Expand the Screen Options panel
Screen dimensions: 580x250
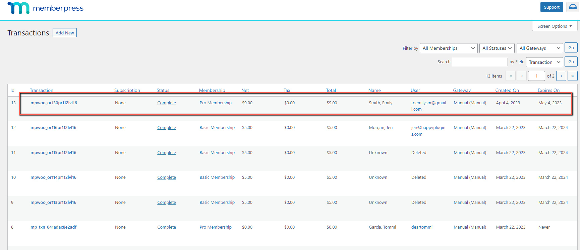pyautogui.click(x=555, y=26)
